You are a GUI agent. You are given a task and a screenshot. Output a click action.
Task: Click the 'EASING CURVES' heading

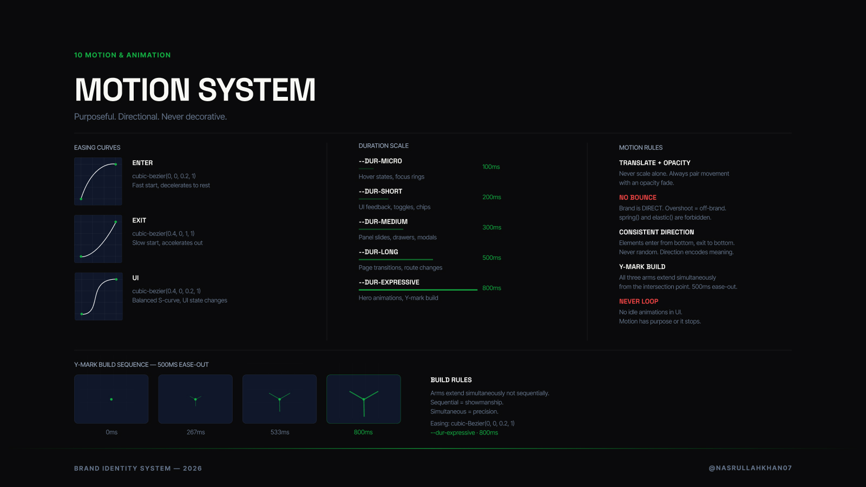(x=97, y=148)
